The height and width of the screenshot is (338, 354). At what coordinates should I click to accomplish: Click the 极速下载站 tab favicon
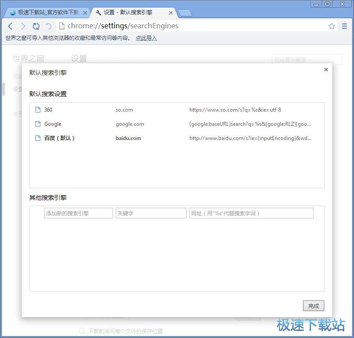pyautogui.click(x=12, y=13)
